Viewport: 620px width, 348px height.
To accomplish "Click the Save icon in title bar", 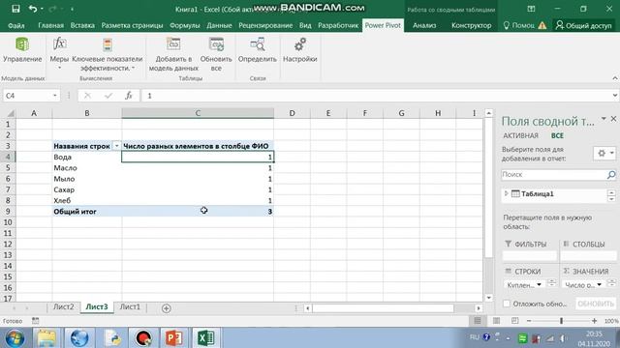I will pyautogui.click(x=15, y=9).
